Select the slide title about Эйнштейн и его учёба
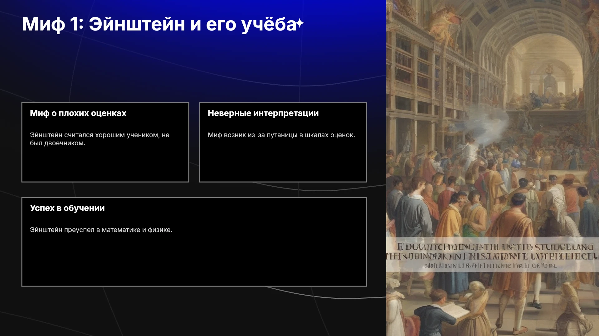 pos(159,24)
